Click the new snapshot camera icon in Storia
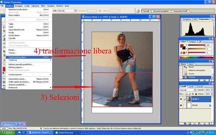Screen dimensions: 216x135 click(205, 80)
